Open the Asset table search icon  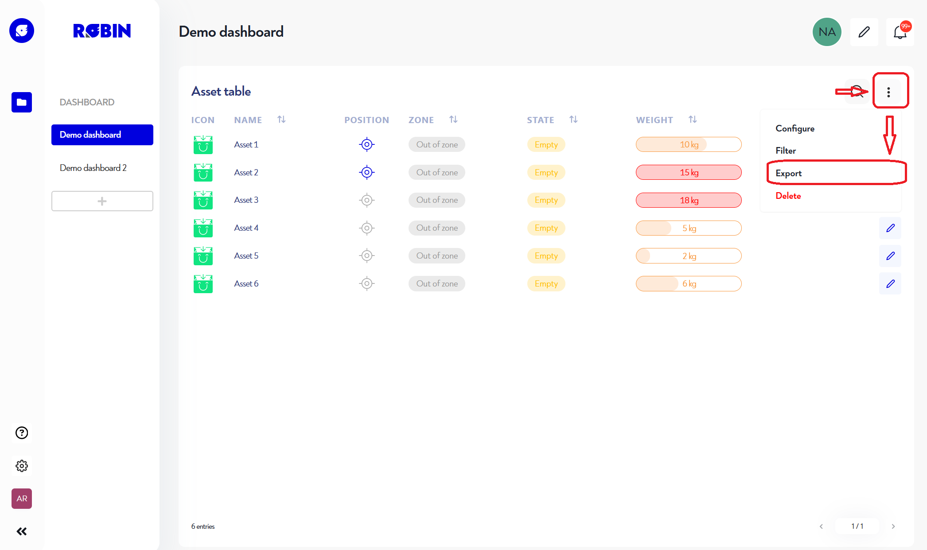tap(857, 92)
